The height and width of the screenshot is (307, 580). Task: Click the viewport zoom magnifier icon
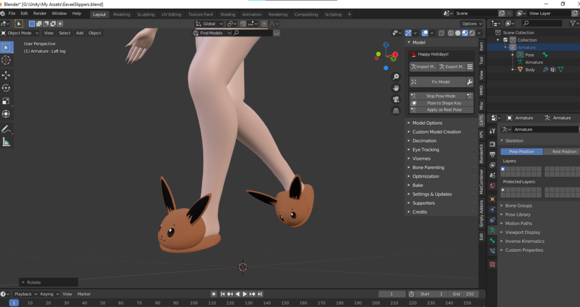click(396, 77)
